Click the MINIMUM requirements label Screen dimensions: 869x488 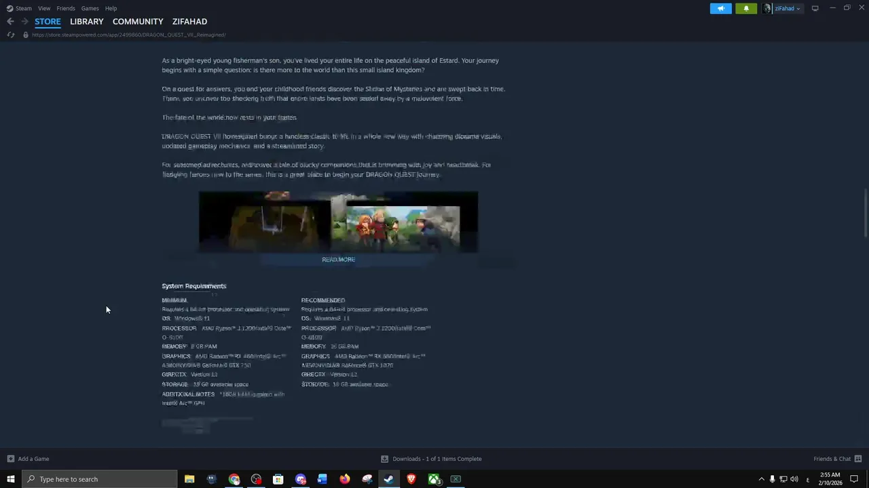[x=174, y=300]
